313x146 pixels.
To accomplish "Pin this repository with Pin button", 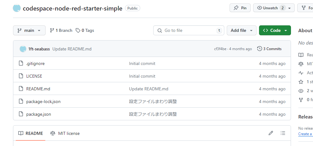I will click(240, 8).
